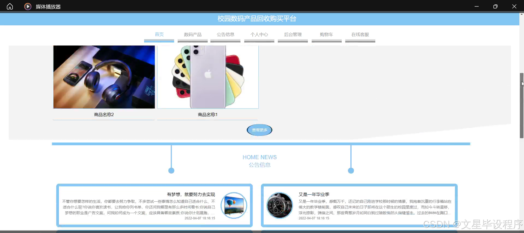Click the media player play logo icon
Screen dimensions: 524x233
pyautogui.click(x=28, y=7)
